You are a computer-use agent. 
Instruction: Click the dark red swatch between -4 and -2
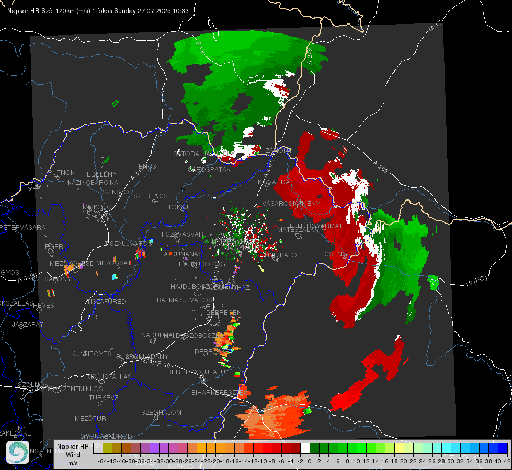click(x=296, y=449)
